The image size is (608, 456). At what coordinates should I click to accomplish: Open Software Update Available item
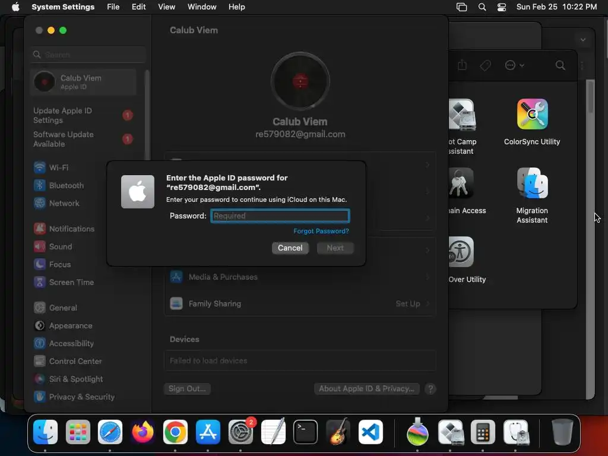coord(83,139)
